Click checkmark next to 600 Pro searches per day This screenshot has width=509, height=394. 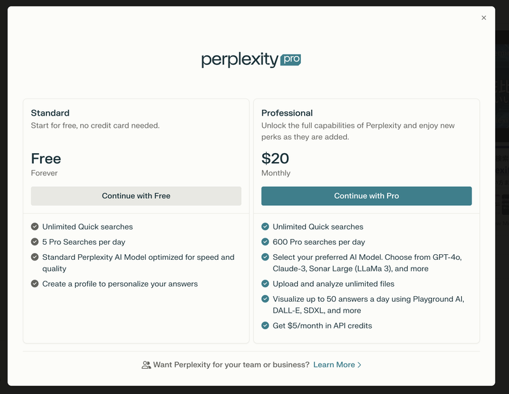click(x=265, y=242)
